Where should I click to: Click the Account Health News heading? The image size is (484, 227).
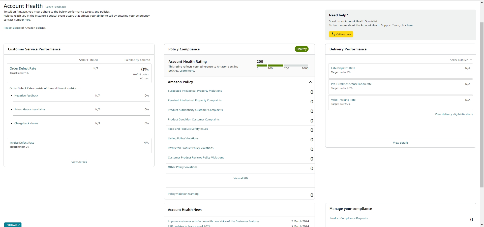(185, 210)
